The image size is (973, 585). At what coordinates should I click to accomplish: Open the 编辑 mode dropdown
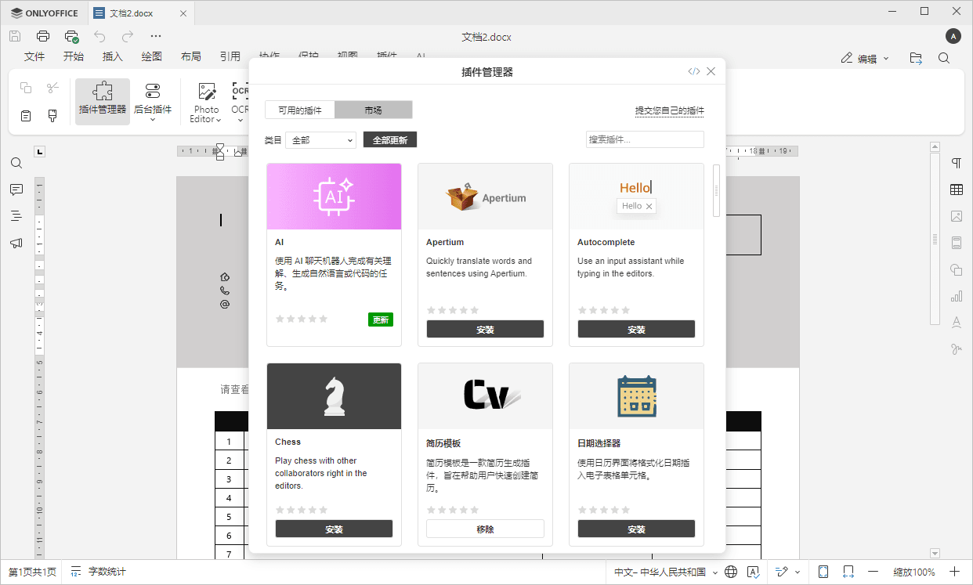pyautogui.click(x=864, y=57)
